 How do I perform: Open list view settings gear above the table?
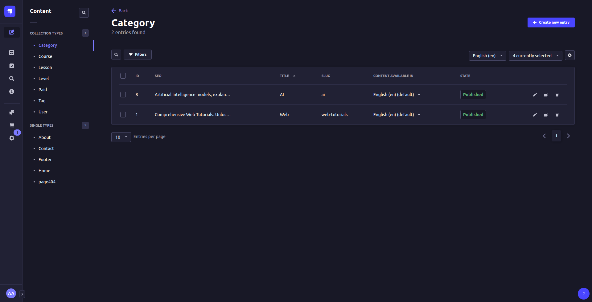pos(570,55)
